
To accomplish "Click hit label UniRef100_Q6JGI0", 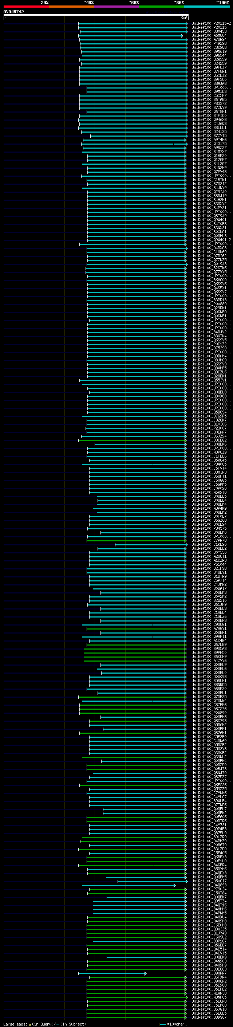I will pos(209,1009).
